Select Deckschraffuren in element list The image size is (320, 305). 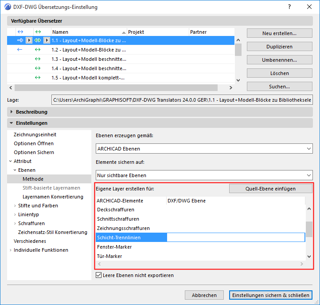click(x=201, y=210)
